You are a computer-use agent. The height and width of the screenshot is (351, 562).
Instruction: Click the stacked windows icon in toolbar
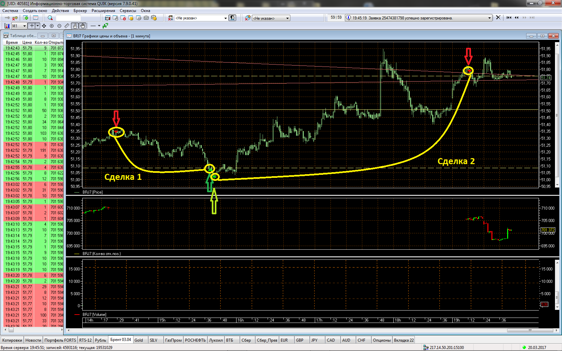click(138, 18)
